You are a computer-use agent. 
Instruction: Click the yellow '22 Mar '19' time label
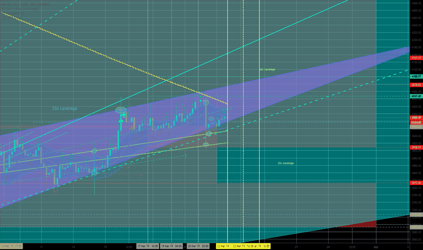pyautogui.click(x=223, y=246)
